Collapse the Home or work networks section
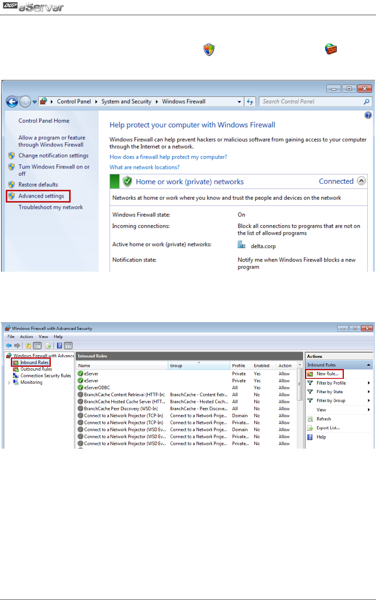Screen dimensions: 376x600 tap(361, 181)
